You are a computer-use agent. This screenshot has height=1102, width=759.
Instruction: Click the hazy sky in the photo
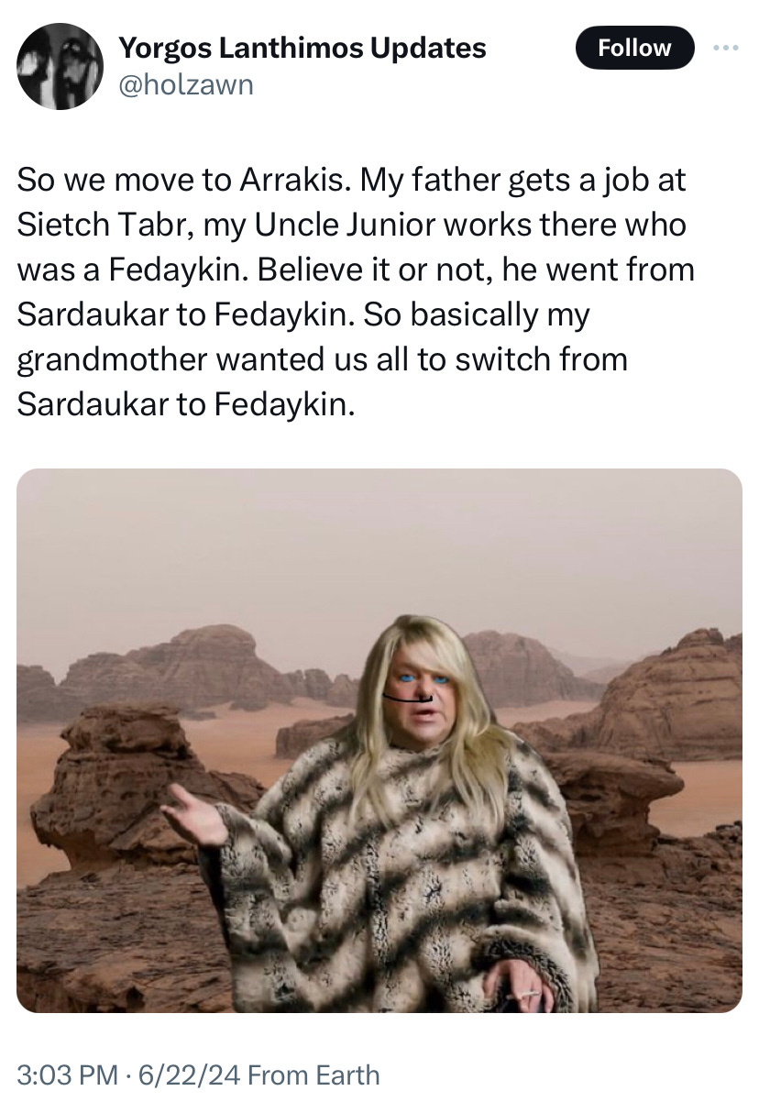point(379,550)
